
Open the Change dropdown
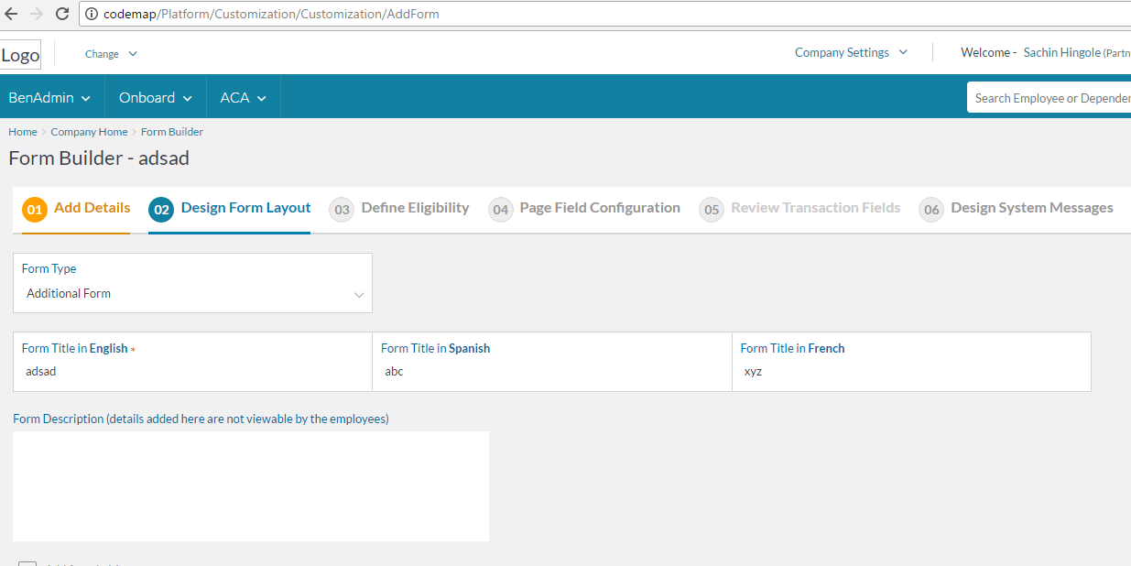(x=111, y=54)
